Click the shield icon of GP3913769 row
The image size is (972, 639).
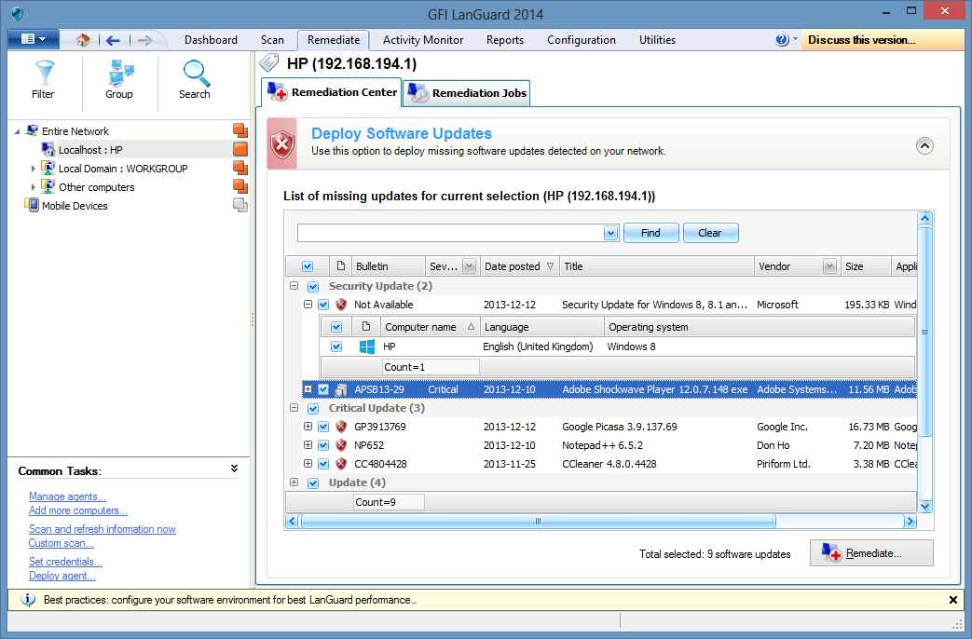pyautogui.click(x=341, y=427)
